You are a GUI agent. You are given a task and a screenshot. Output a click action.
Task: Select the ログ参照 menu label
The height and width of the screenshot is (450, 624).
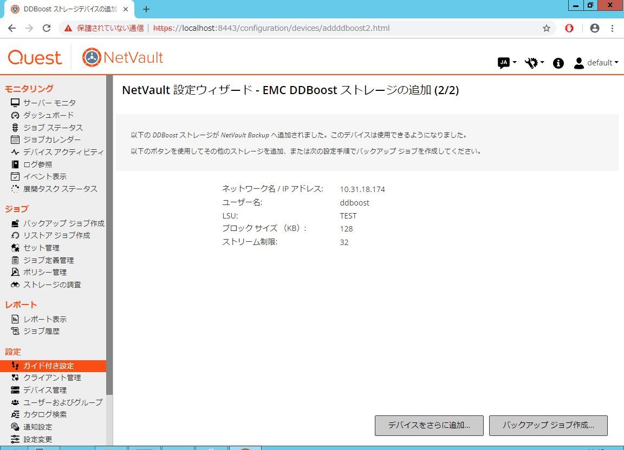(x=37, y=164)
